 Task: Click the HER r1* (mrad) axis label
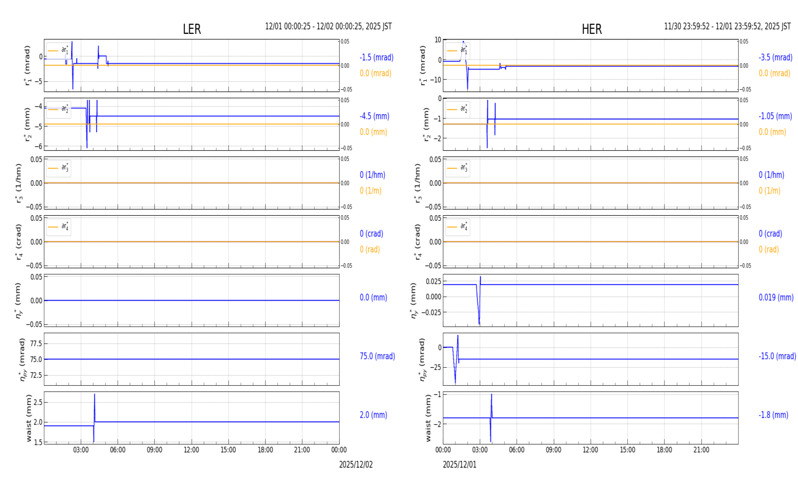pyautogui.click(x=423, y=66)
